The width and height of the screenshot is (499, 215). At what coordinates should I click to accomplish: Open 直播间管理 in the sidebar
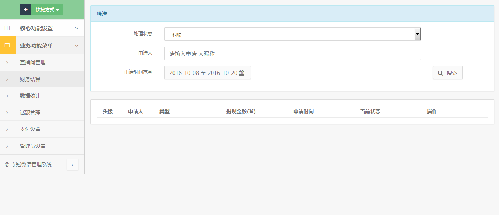[42, 62]
